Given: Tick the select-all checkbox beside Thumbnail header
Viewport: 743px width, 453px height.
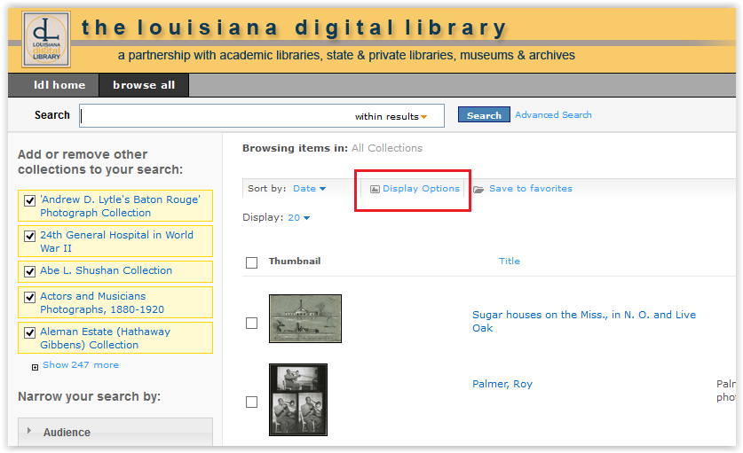Looking at the screenshot, I should point(251,262).
